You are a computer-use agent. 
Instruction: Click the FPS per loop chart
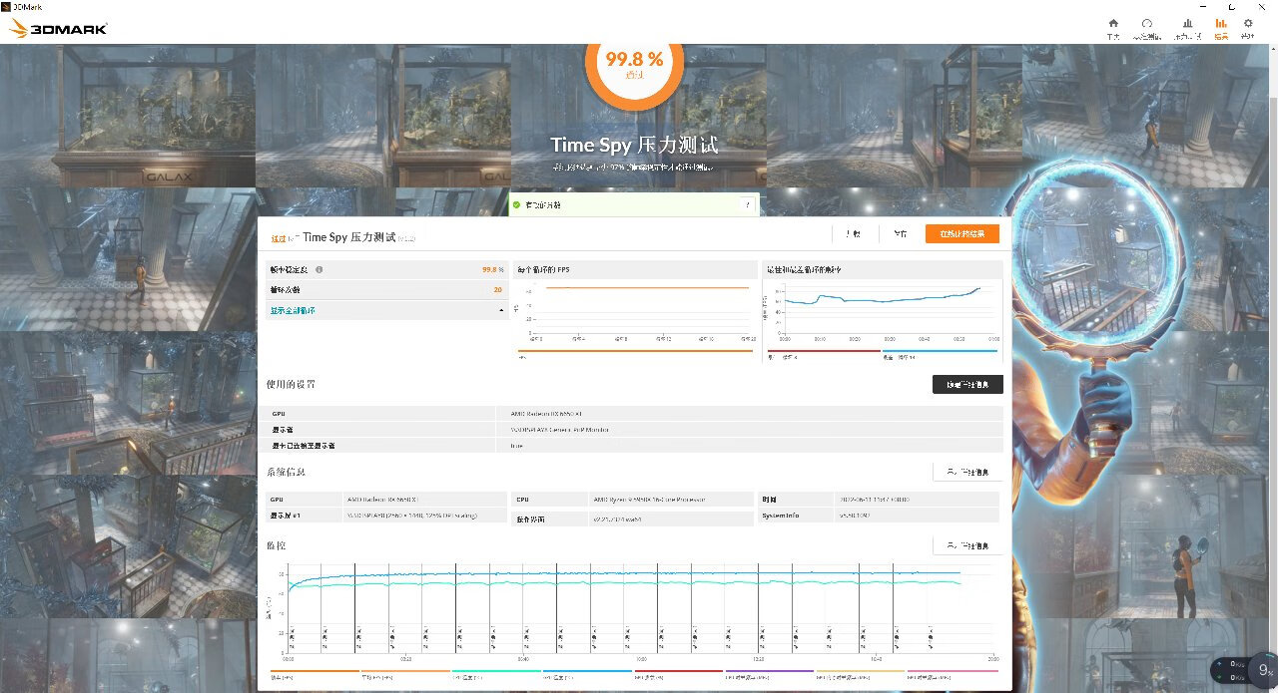pos(635,310)
